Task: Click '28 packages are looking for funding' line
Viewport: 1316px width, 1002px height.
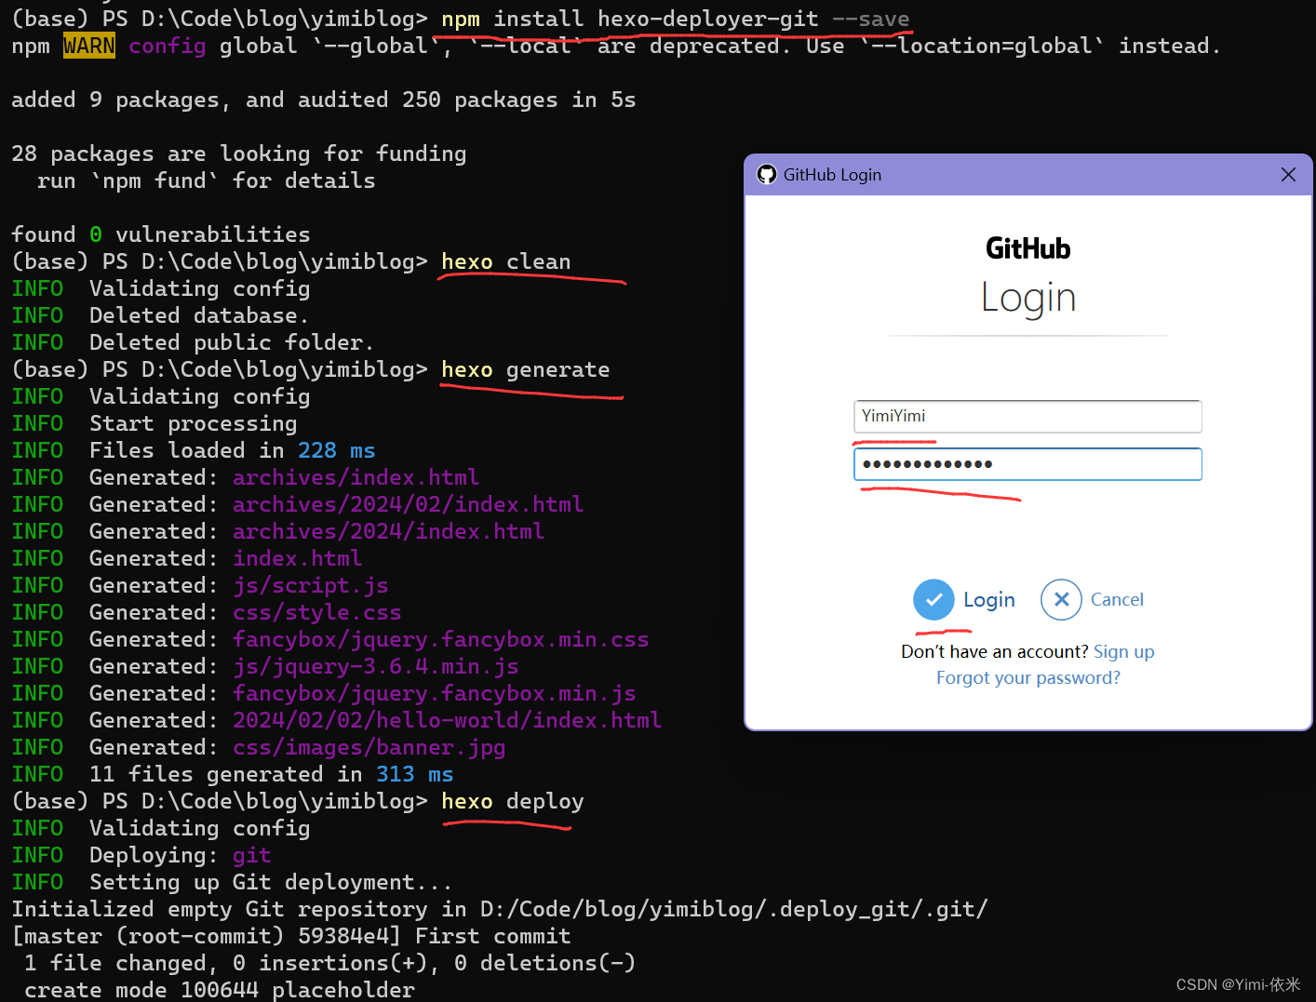Action: tap(238, 154)
